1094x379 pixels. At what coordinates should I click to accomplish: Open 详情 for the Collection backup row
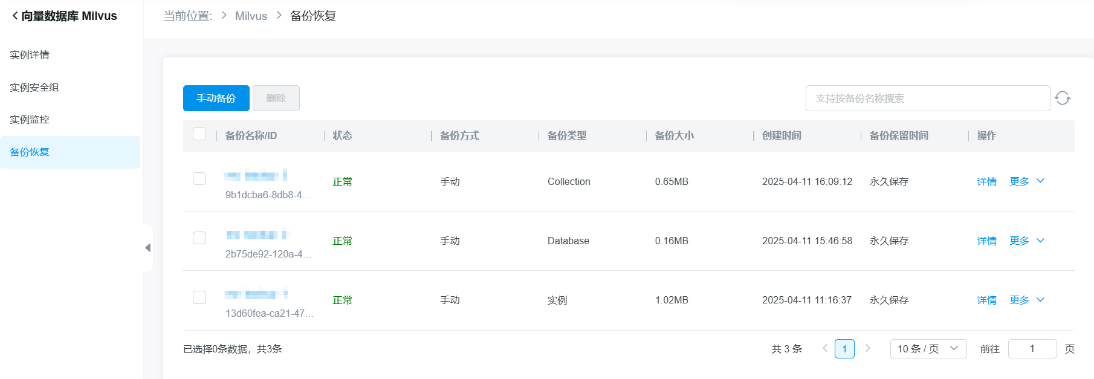986,182
